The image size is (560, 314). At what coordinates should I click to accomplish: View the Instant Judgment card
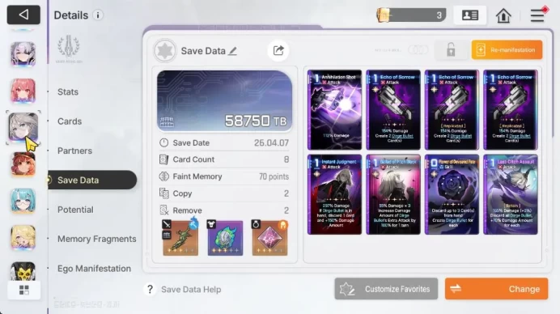335,194
